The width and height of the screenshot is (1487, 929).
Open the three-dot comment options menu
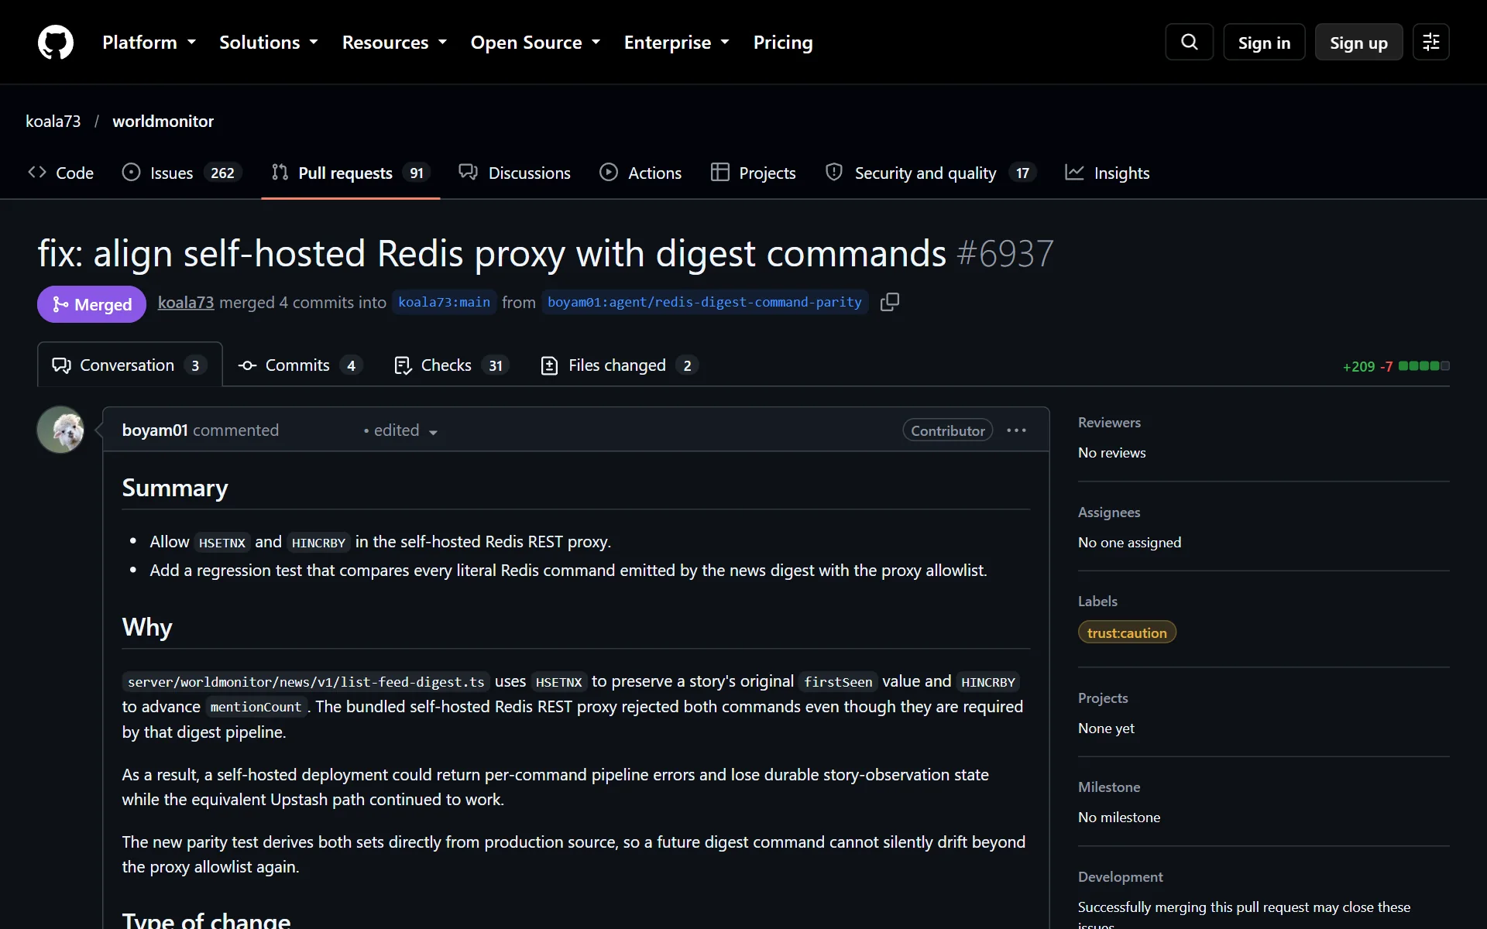[x=1016, y=430]
